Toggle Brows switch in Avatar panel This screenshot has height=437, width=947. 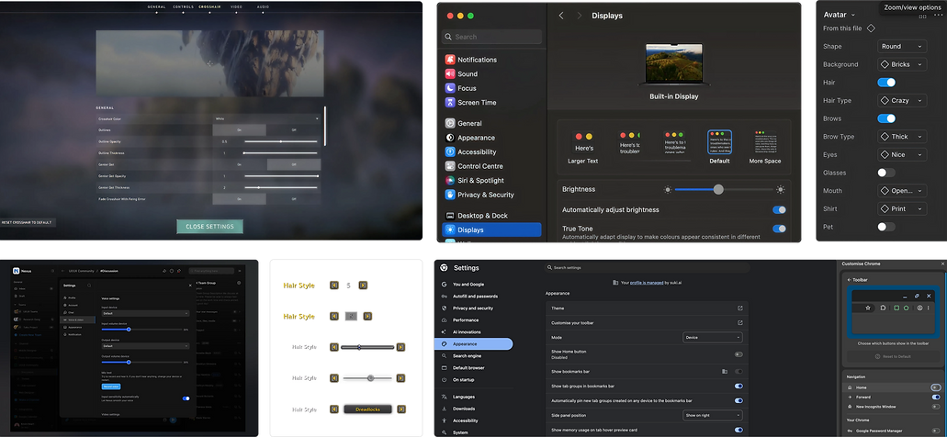[x=886, y=118]
